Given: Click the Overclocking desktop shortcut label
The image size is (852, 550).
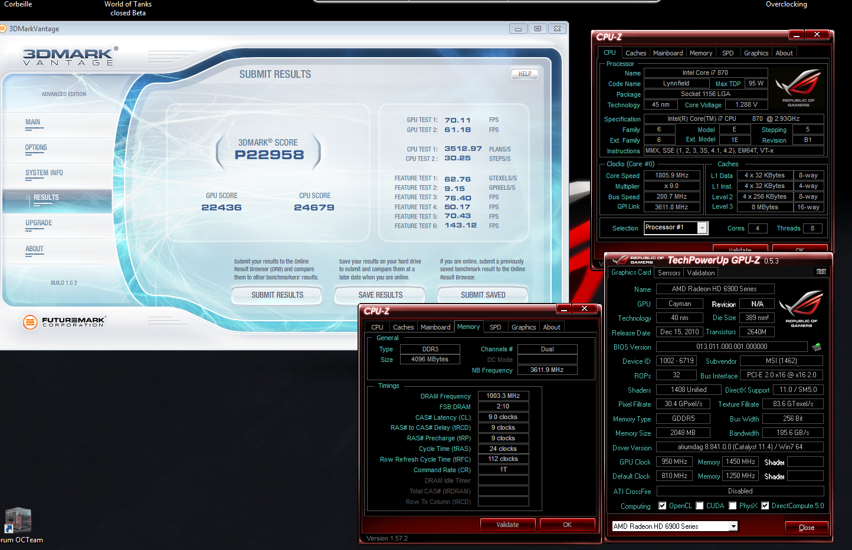Looking at the screenshot, I should pos(786,4).
